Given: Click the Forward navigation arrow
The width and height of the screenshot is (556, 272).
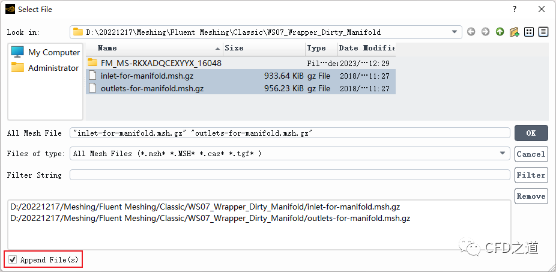Looking at the screenshot, I should pos(485,32).
